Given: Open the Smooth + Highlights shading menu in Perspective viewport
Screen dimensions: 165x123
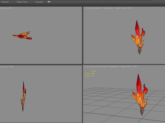Looking at the screenshot, I should (110, 67).
